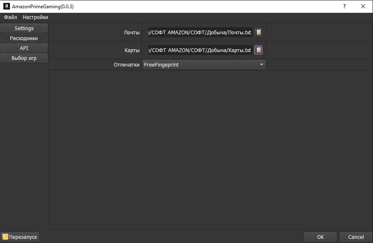
Task: Browse file for Карты path
Action: [258, 50]
